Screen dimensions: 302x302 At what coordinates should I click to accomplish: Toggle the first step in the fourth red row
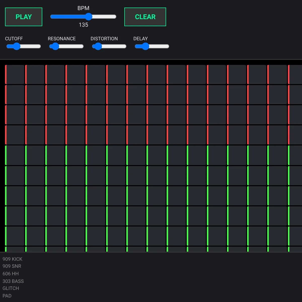15,135
